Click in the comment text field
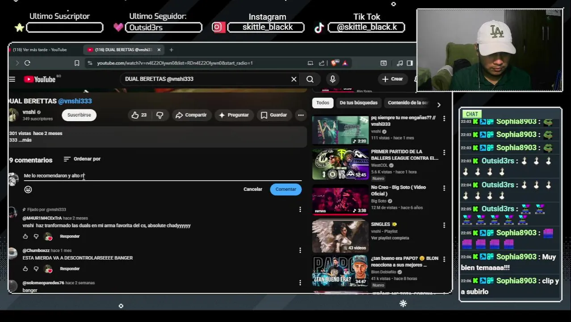Viewport: 571px width, 322px height. (x=163, y=176)
